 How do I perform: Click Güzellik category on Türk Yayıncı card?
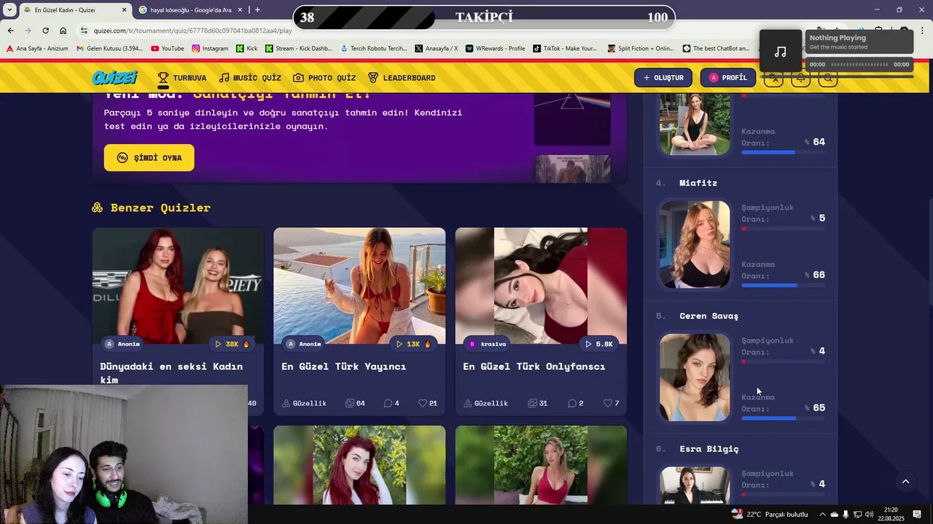(x=304, y=403)
